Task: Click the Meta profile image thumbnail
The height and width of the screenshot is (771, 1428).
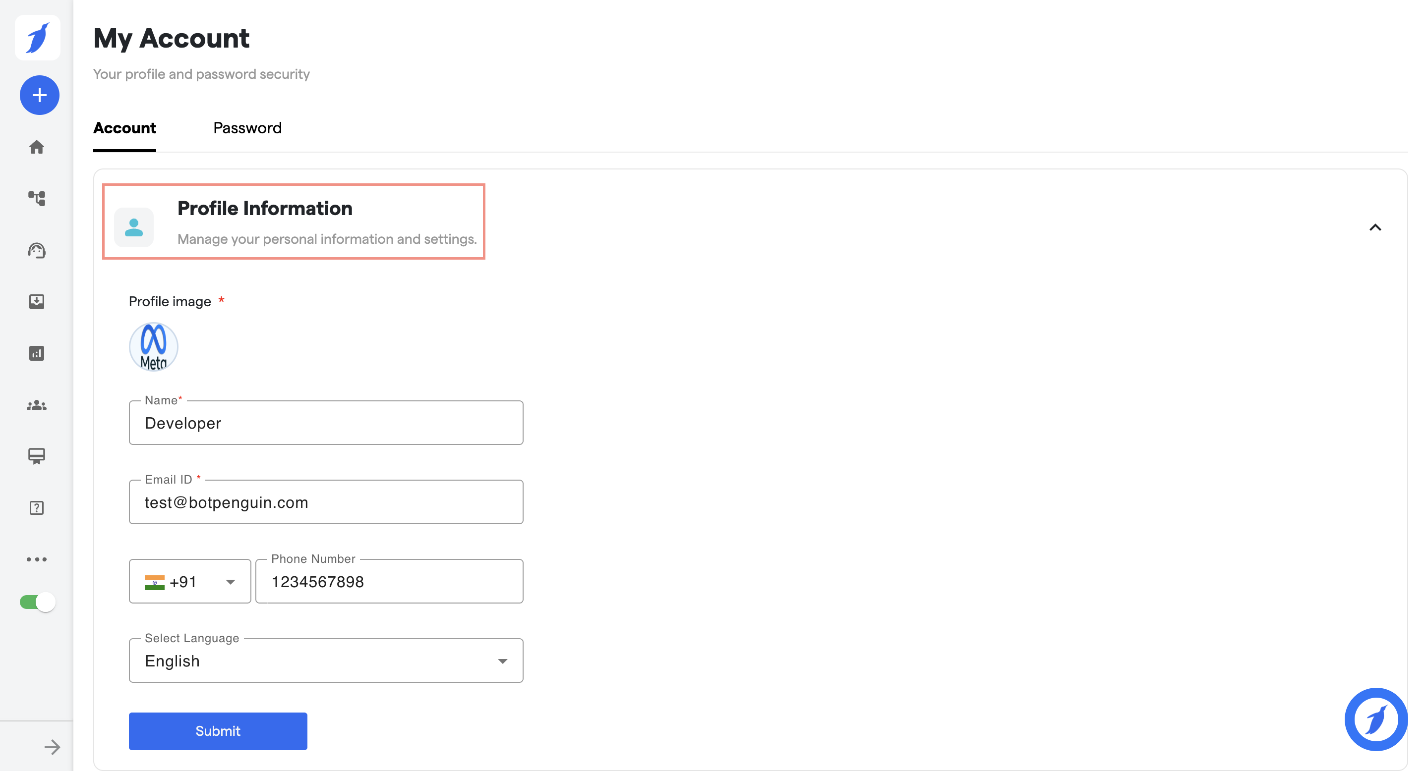Action: [x=154, y=347]
